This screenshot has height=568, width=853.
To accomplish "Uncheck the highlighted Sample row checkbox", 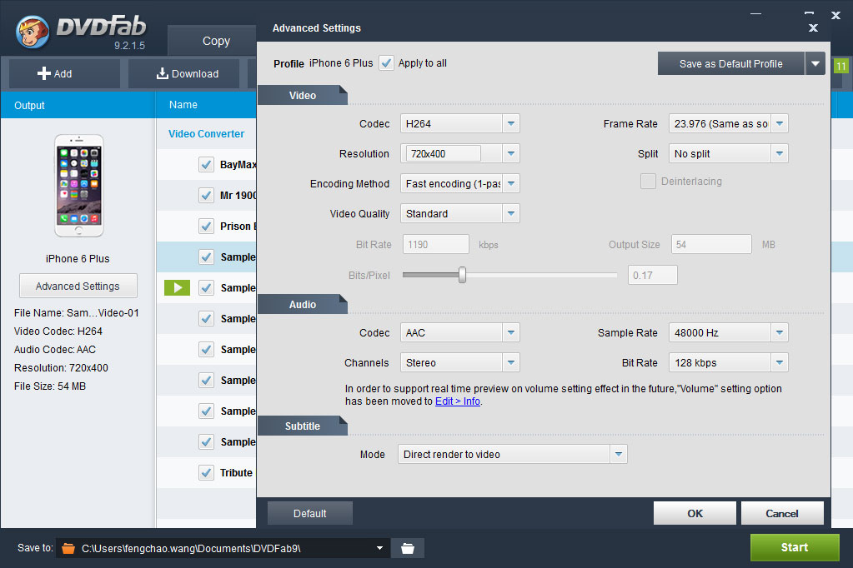I will [206, 257].
